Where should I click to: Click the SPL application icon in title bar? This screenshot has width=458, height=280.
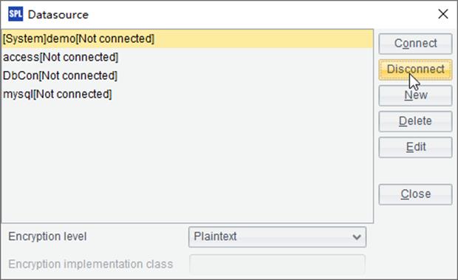pyautogui.click(x=16, y=14)
